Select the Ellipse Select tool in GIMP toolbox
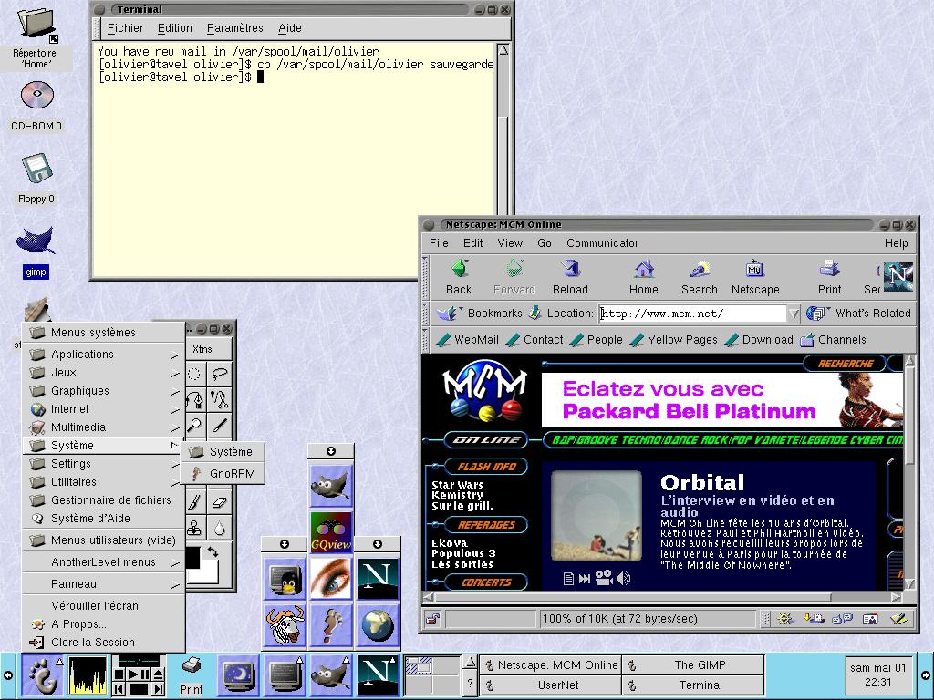934x700 pixels. [195, 374]
